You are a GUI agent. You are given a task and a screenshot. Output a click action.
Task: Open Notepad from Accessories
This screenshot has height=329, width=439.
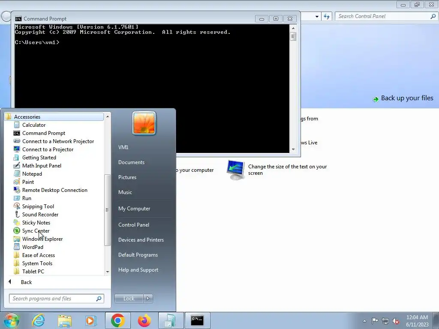pyautogui.click(x=32, y=174)
